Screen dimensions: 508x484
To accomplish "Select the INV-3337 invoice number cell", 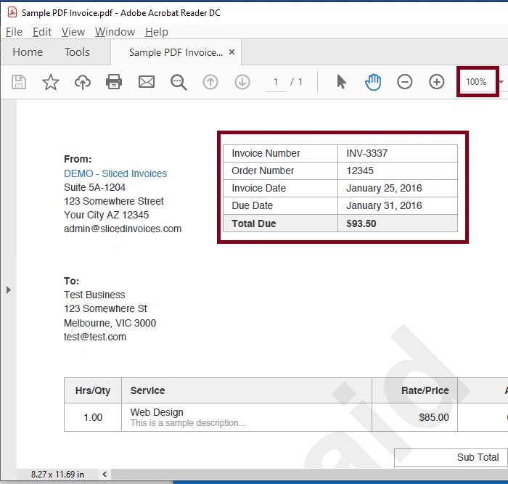I will point(398,153).
